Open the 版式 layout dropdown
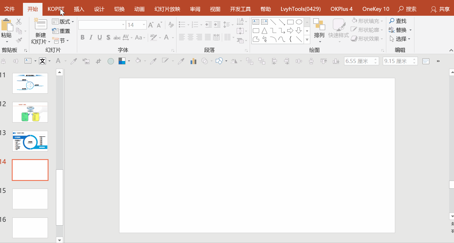This screenshot has height=243, width=454. (63, 22)
